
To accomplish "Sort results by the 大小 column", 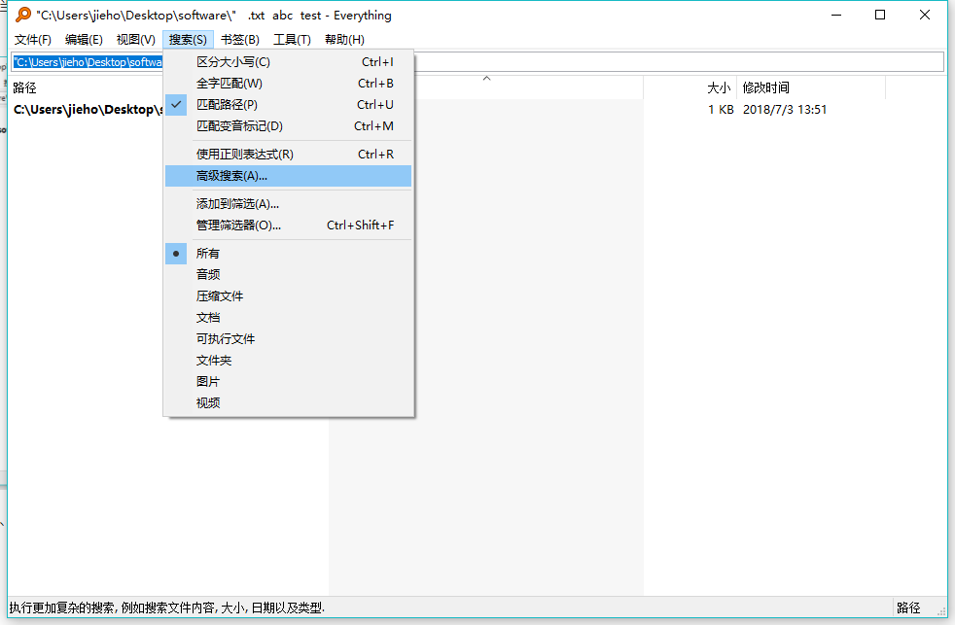I will click(719, 87).
